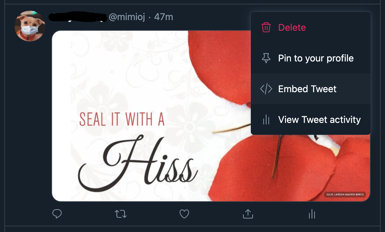Choose Pin to your profile option
Viewport: 385px width, 232px height.
315,58
